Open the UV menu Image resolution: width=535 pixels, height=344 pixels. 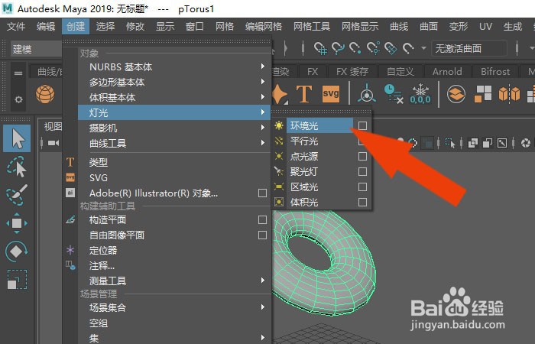[x=485, y=26]
